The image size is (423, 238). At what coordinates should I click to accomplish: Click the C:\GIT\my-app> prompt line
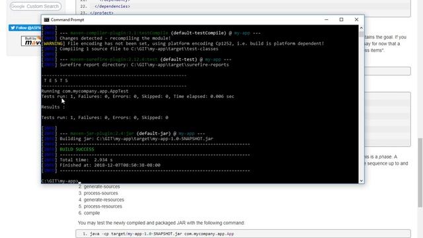tap(60, 181)
